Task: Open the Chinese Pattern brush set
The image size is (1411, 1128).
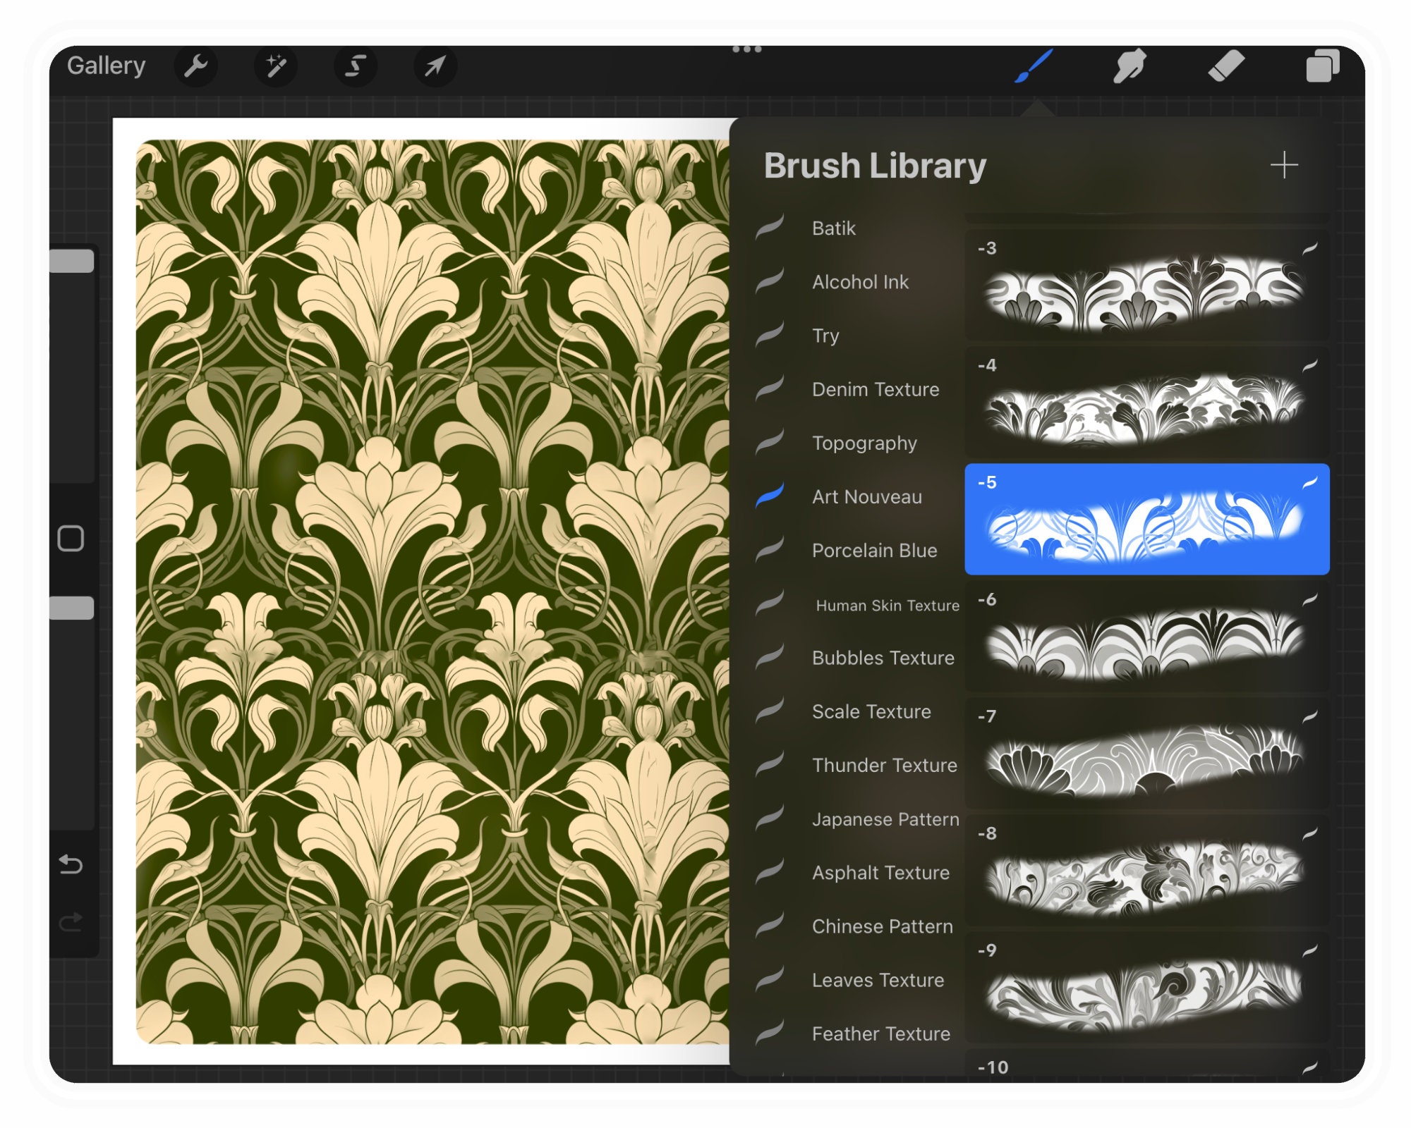Action: tap(858, 926)
